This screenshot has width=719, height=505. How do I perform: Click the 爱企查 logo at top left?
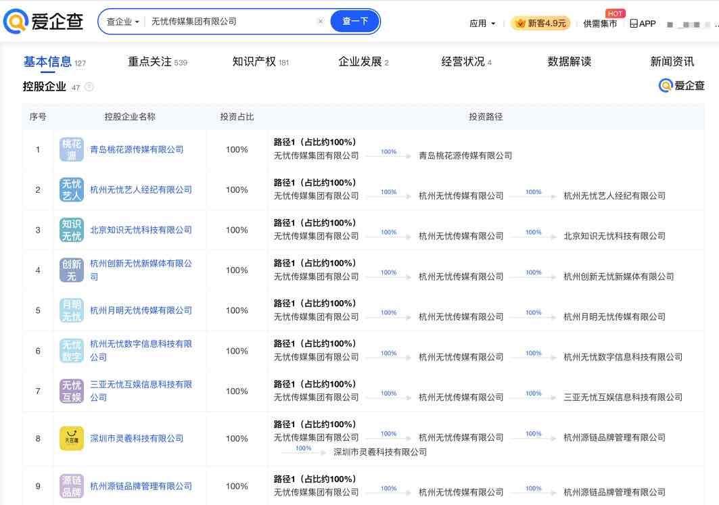coord(43,22)
